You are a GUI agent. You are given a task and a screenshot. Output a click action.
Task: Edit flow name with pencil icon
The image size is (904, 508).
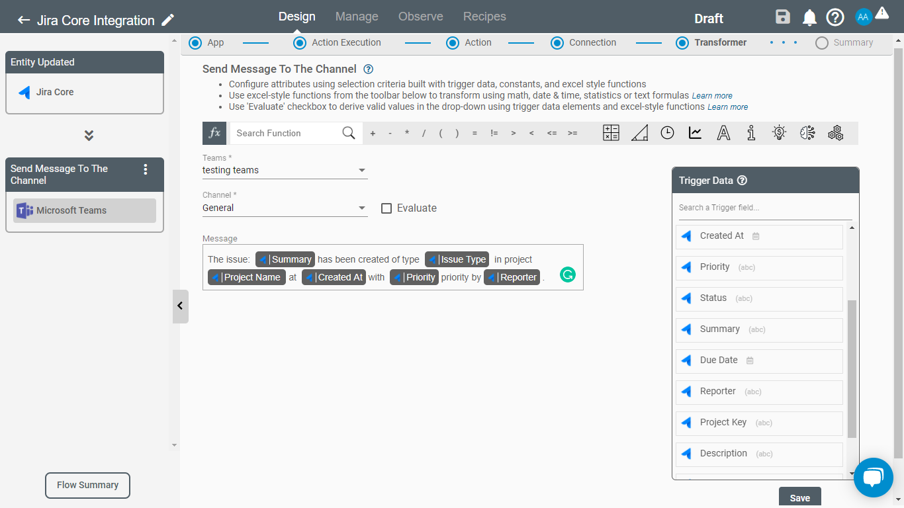point(168,20)
